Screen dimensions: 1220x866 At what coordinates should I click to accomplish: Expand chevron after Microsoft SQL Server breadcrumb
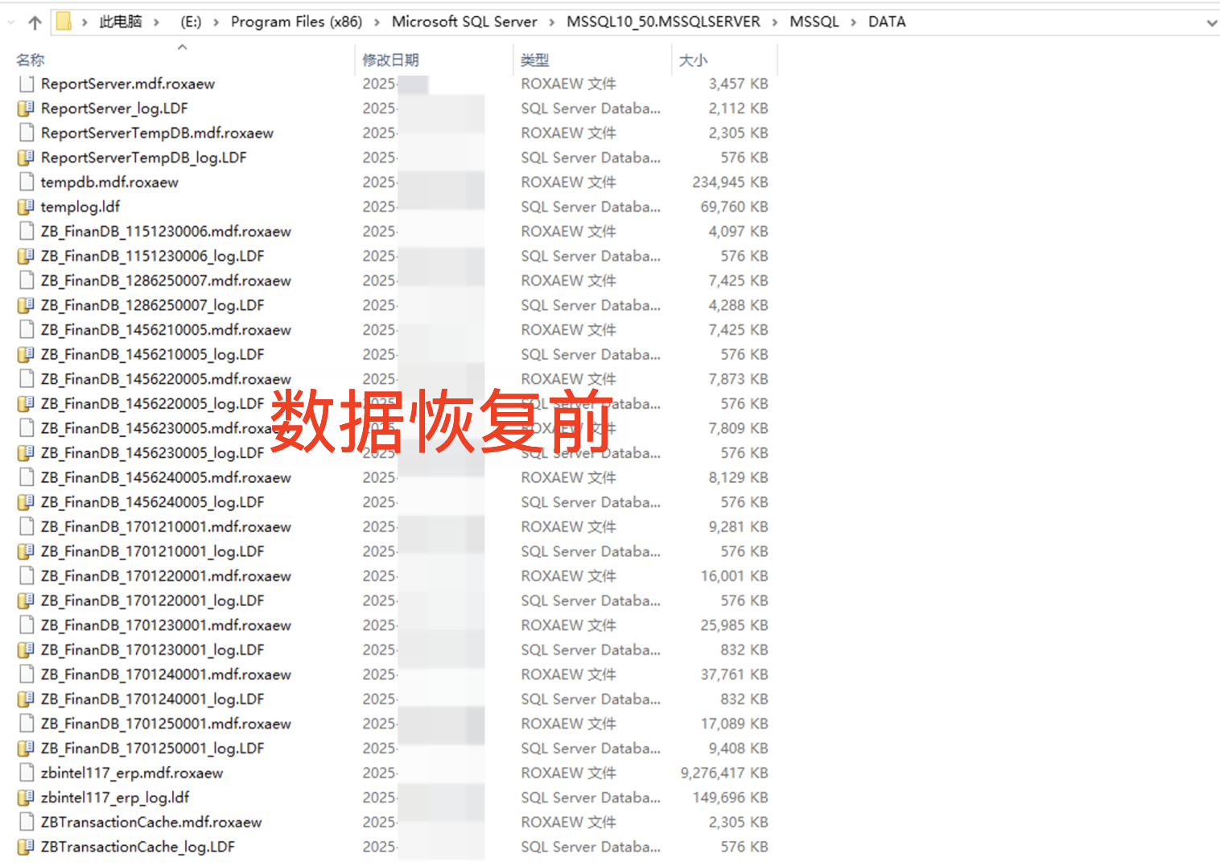(551, 23)
